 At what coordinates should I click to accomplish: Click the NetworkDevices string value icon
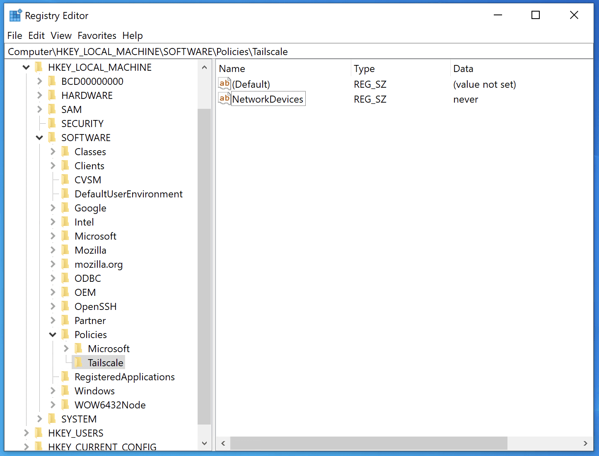coord(224,98)
